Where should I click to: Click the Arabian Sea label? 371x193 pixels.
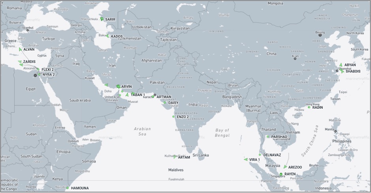pos(142,131)
